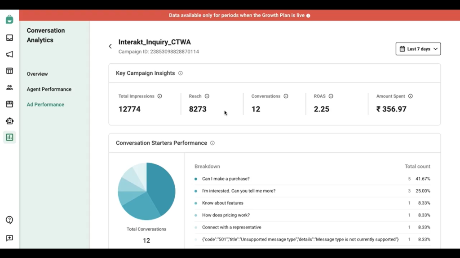Open the Contacts people icon
The height and width of the screenshot is (258, 460).
coord(9,87)
